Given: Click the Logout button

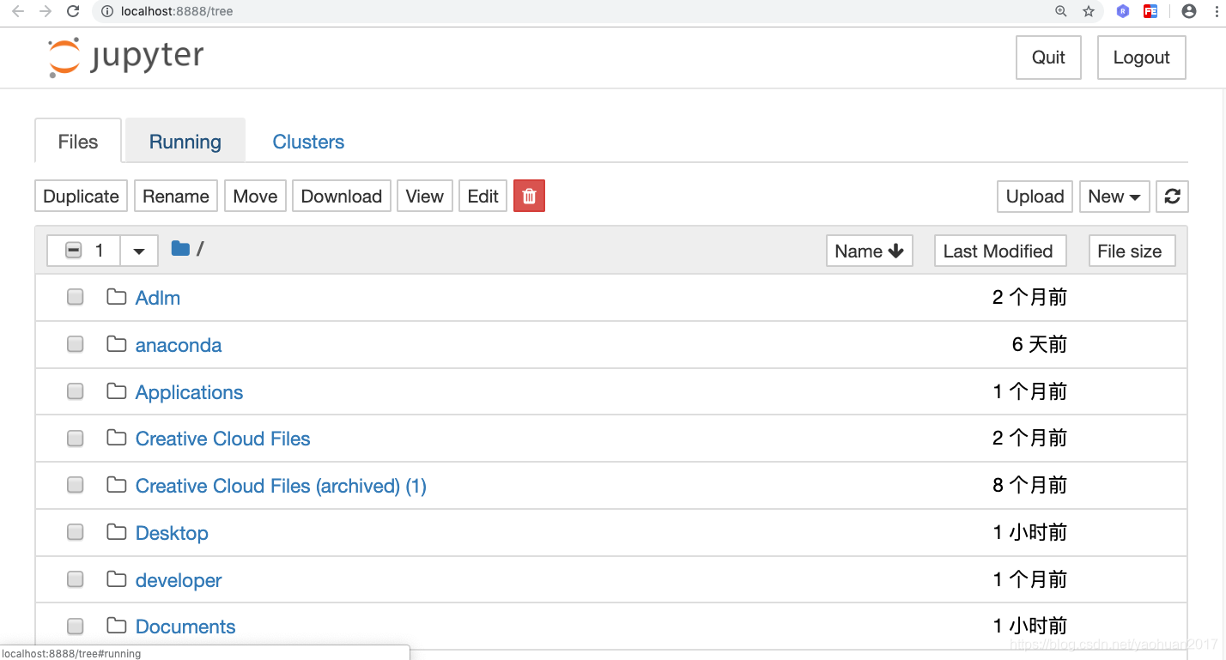Looking at the screenshot, I should coord(1141,57).
